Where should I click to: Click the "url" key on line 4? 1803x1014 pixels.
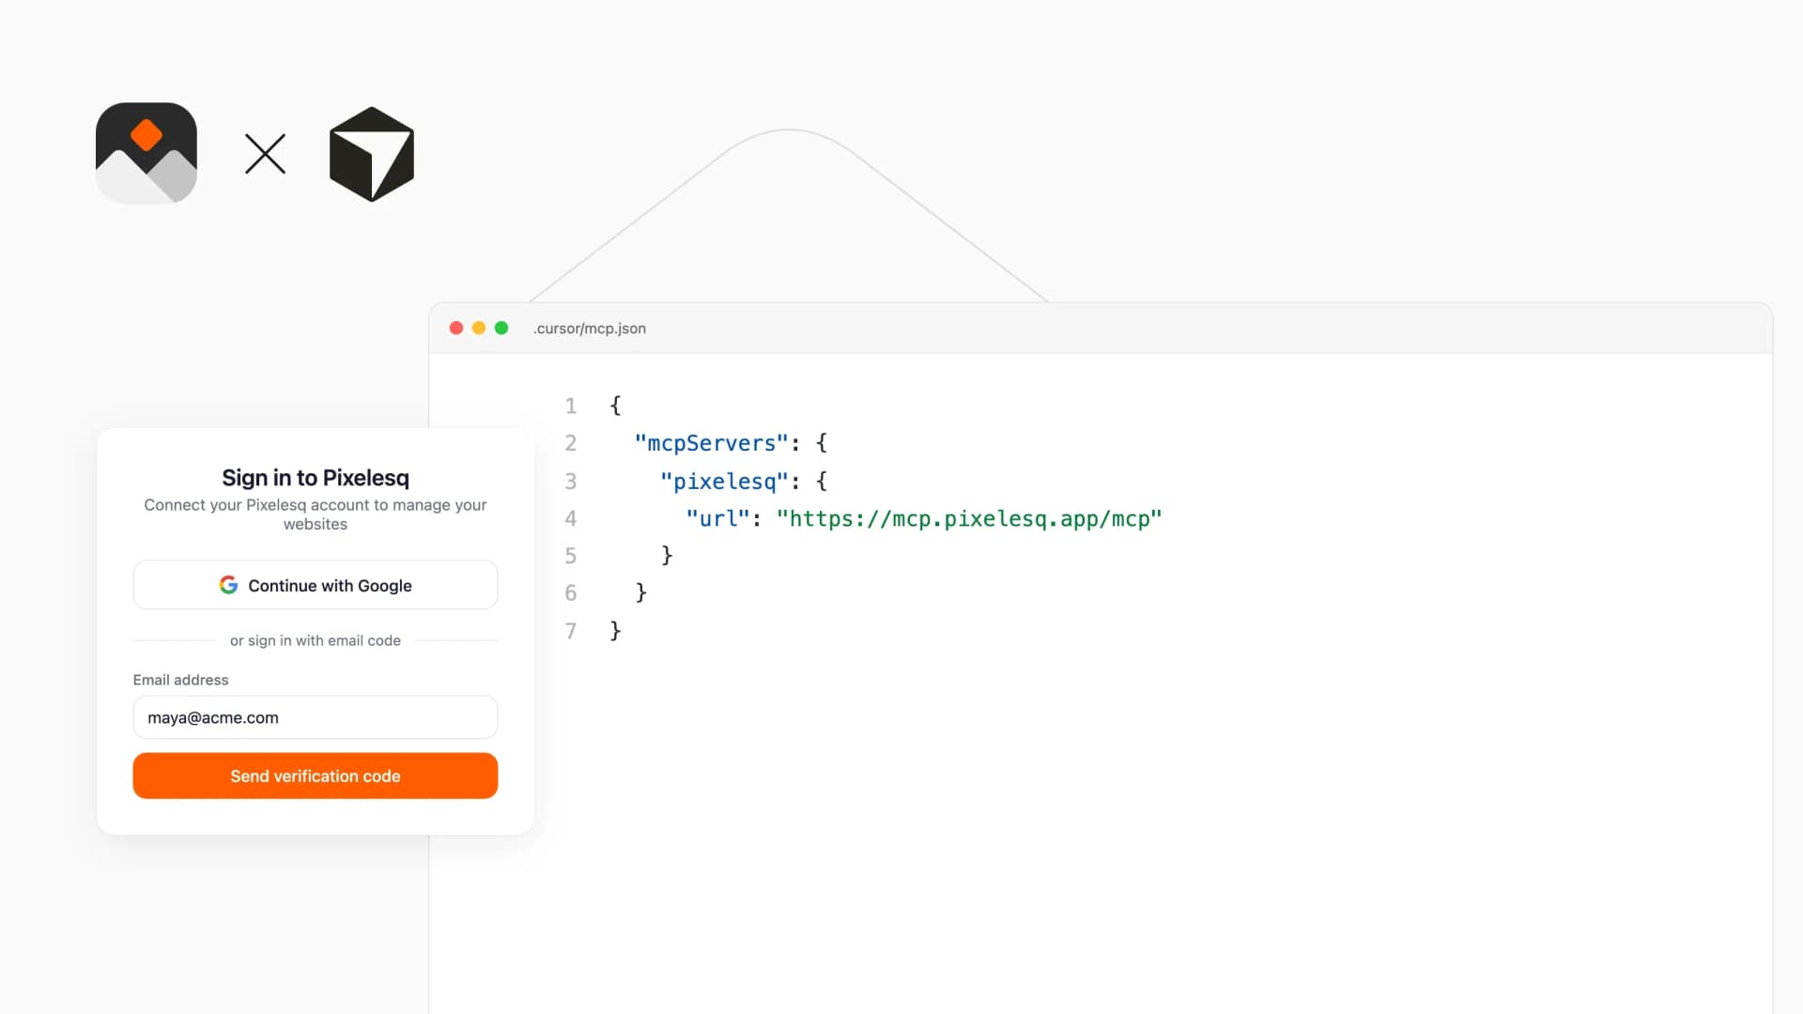click(x=717, y=518)
